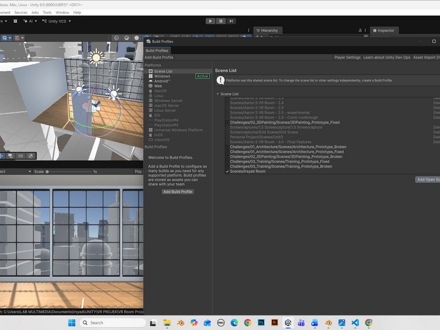Open the Inspector tab
The height and width of the screenshot is (330, 440).
(383, 30)
